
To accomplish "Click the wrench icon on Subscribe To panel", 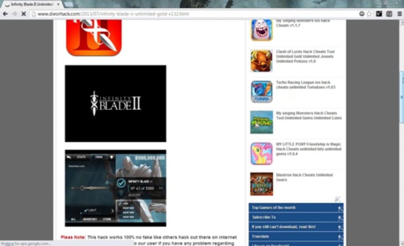I will point(340,218).
